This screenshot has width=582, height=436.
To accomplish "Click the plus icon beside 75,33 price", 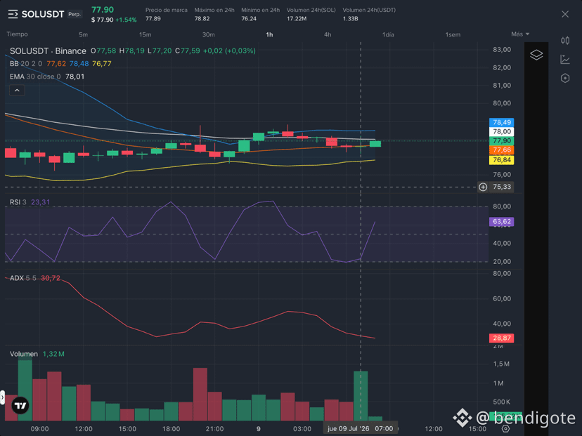I will click(x=482, y=187).
